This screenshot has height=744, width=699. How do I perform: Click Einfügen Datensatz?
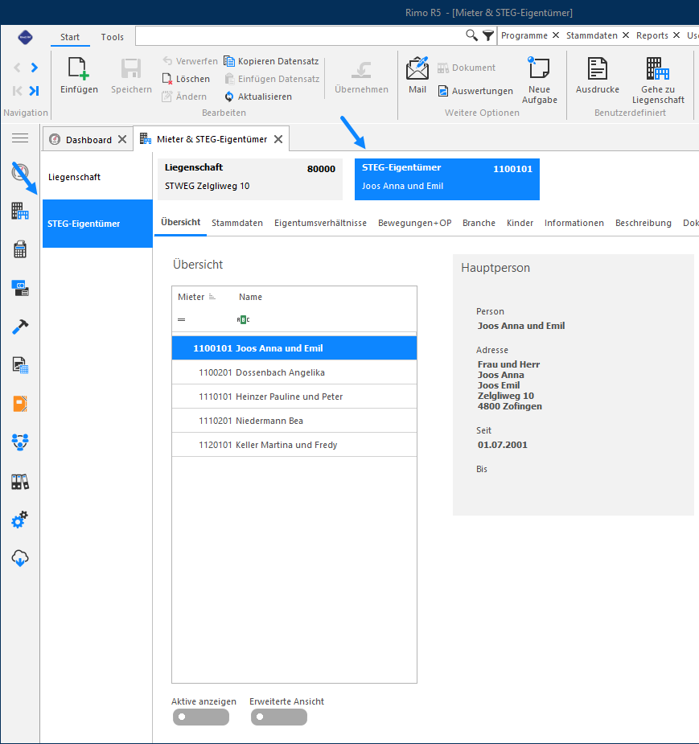tap(272, 79)
